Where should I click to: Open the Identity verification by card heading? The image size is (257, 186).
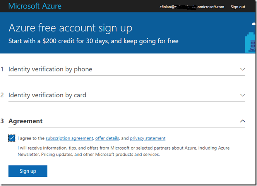(x=47, y=95)
